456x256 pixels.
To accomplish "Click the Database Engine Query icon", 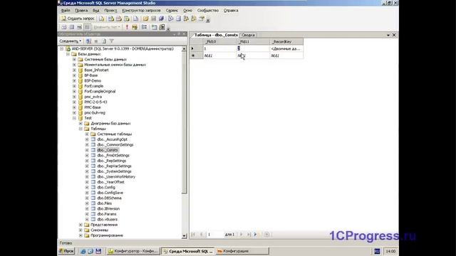I will 101,18.
